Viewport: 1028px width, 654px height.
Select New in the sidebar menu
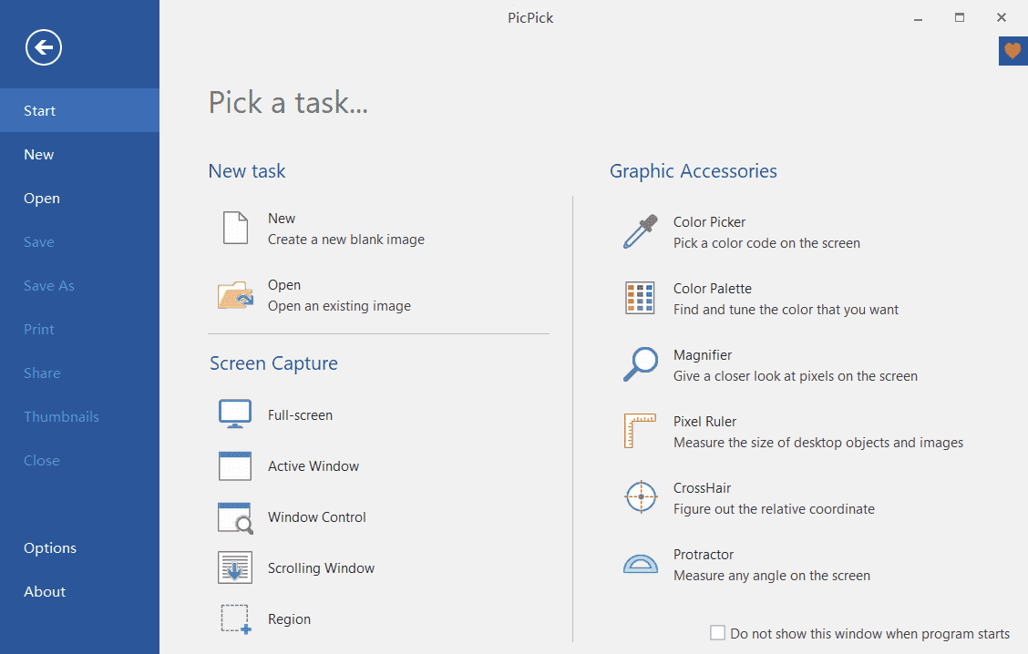(x=79, y=155)
